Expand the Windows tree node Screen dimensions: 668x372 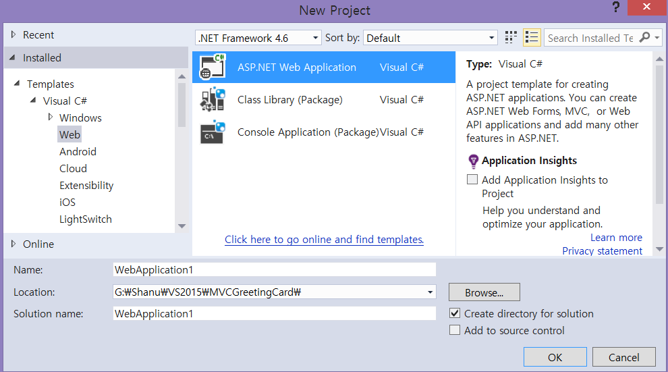pyautogui.click(x=51, y=117)
